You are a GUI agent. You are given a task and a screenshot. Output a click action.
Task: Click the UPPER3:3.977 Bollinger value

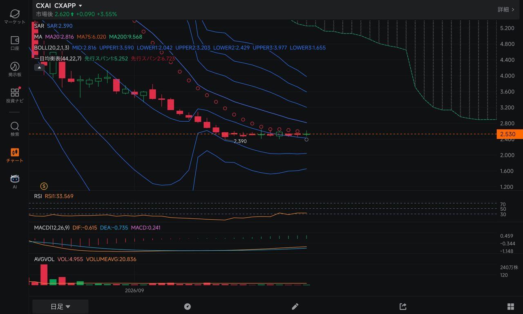[x=270, y=48]
